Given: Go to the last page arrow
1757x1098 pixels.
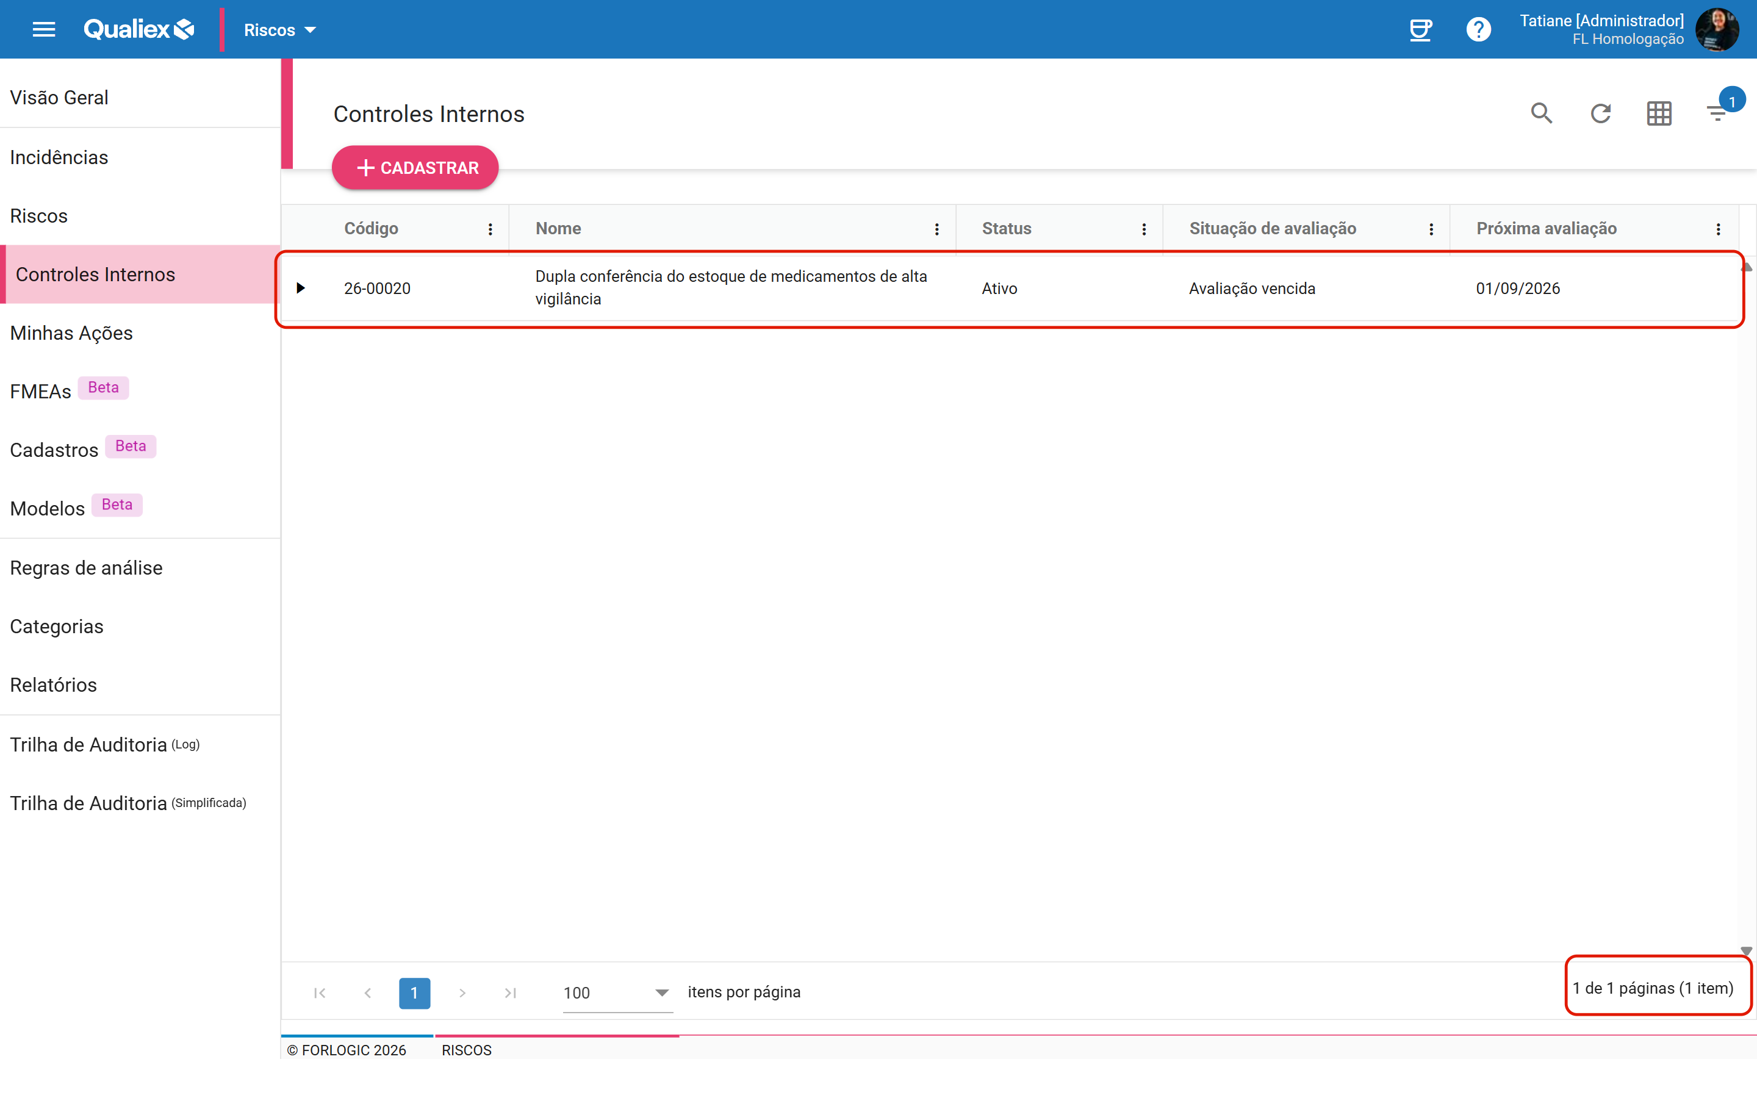Looking at the screenshot, I should [x=511, y=992].
